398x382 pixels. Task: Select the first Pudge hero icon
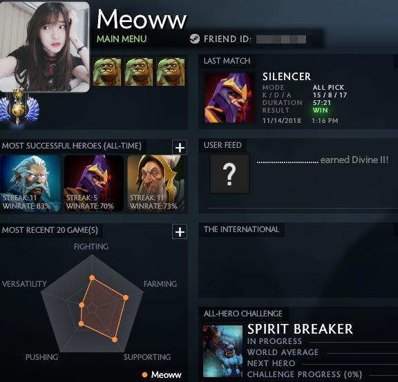107,72
